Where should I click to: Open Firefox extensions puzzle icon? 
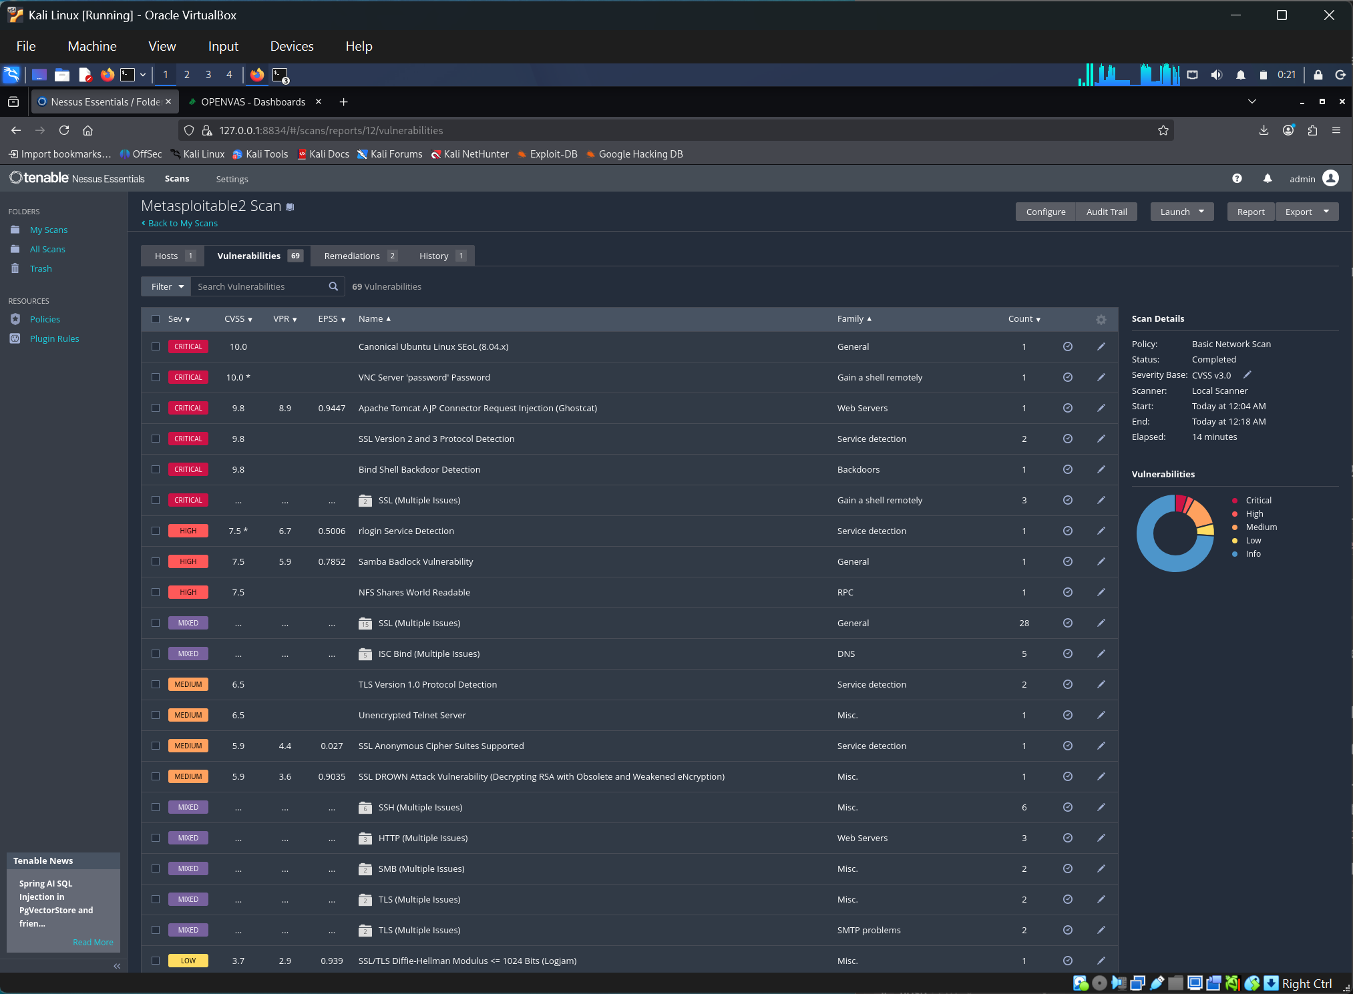1312,130
